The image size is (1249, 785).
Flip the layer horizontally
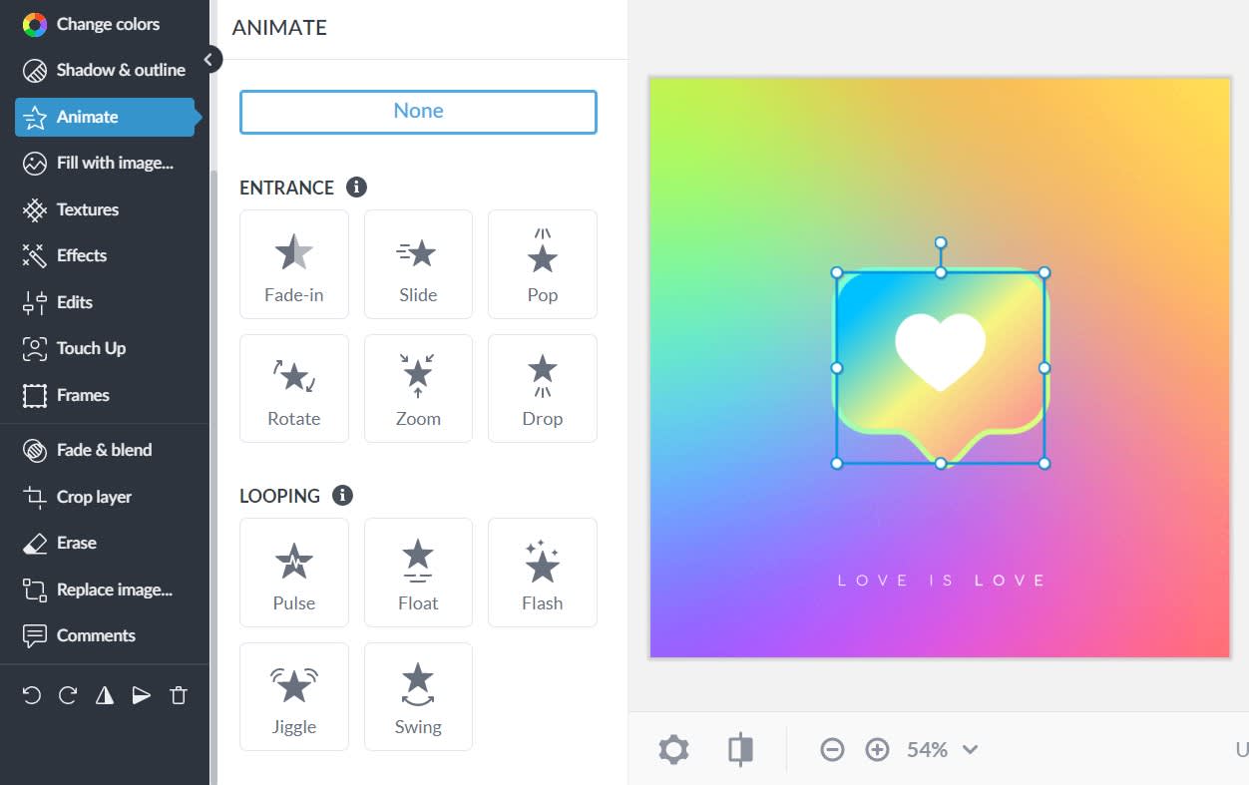pyautogui.click(x=105, y=696)
